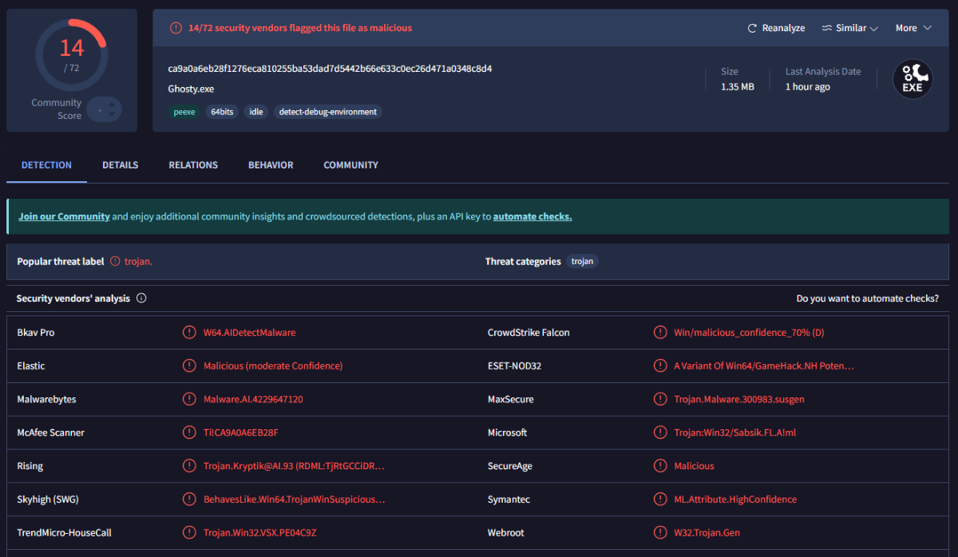Follow the Join our Community link

tap(64, 216)
